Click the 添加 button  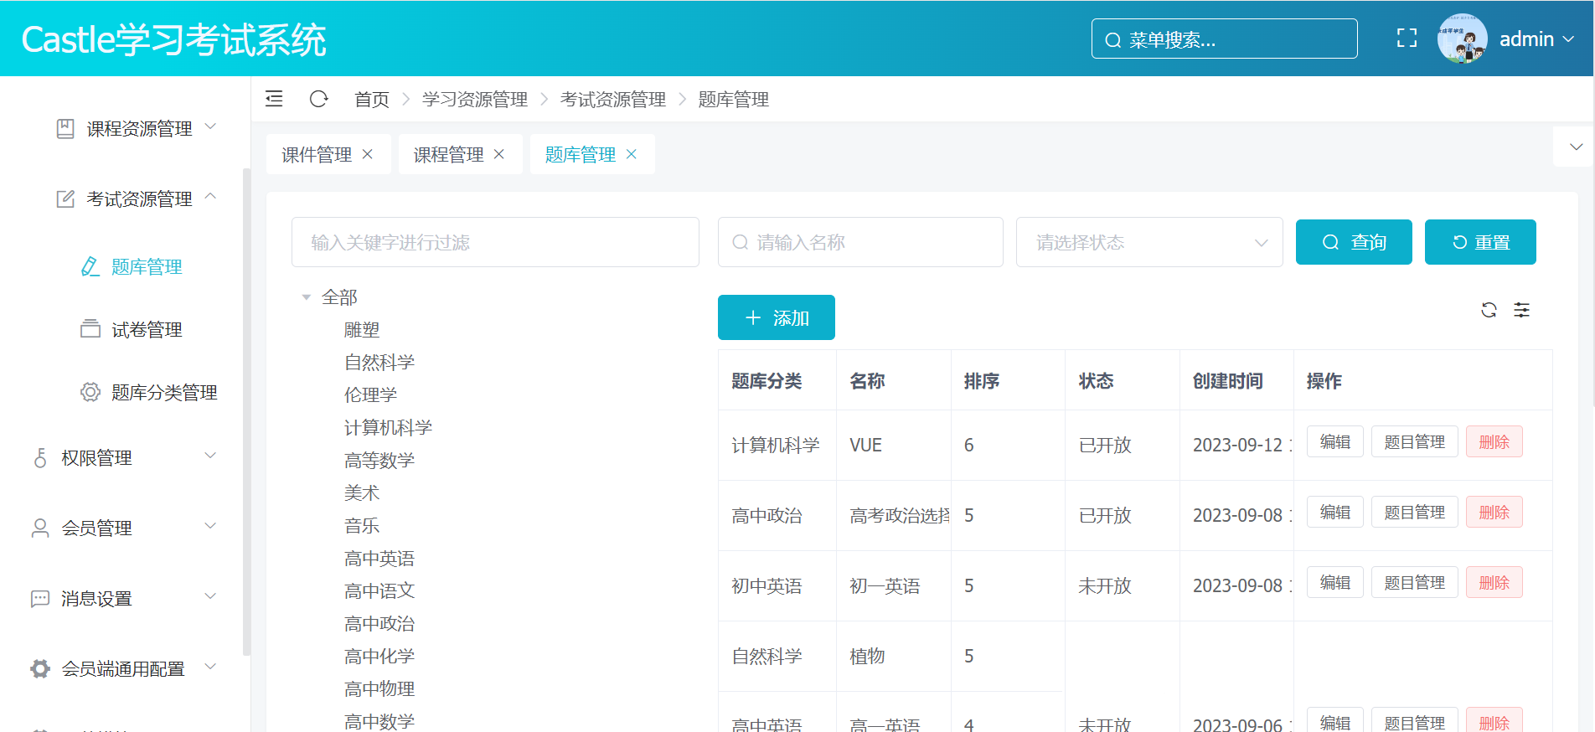click(x=776, y=317)
